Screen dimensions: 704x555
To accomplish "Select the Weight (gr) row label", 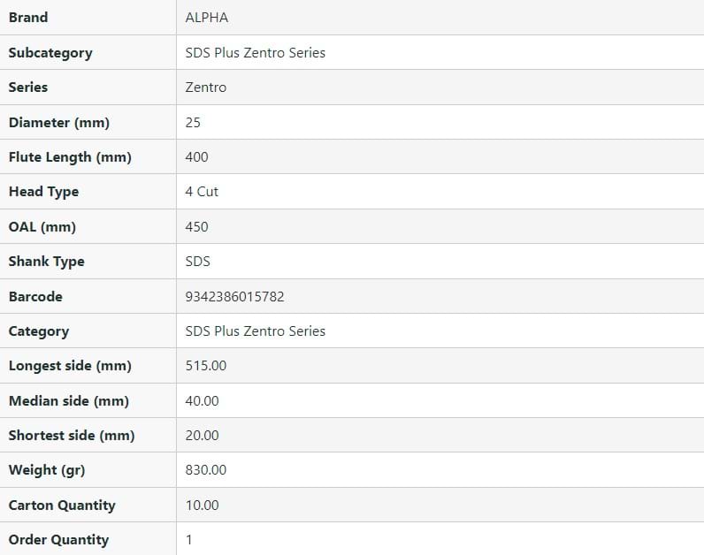I will click(x=47, y=470).
